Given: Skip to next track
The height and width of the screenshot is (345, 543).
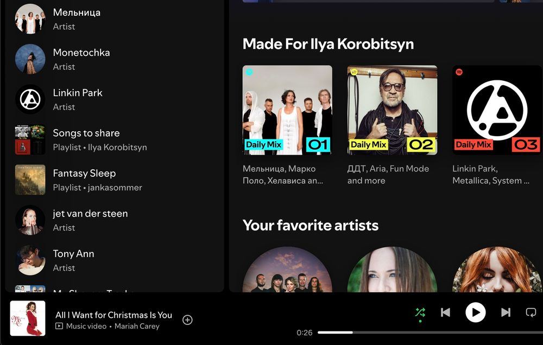Looking at the screenshot, I should tap(506, 312).
